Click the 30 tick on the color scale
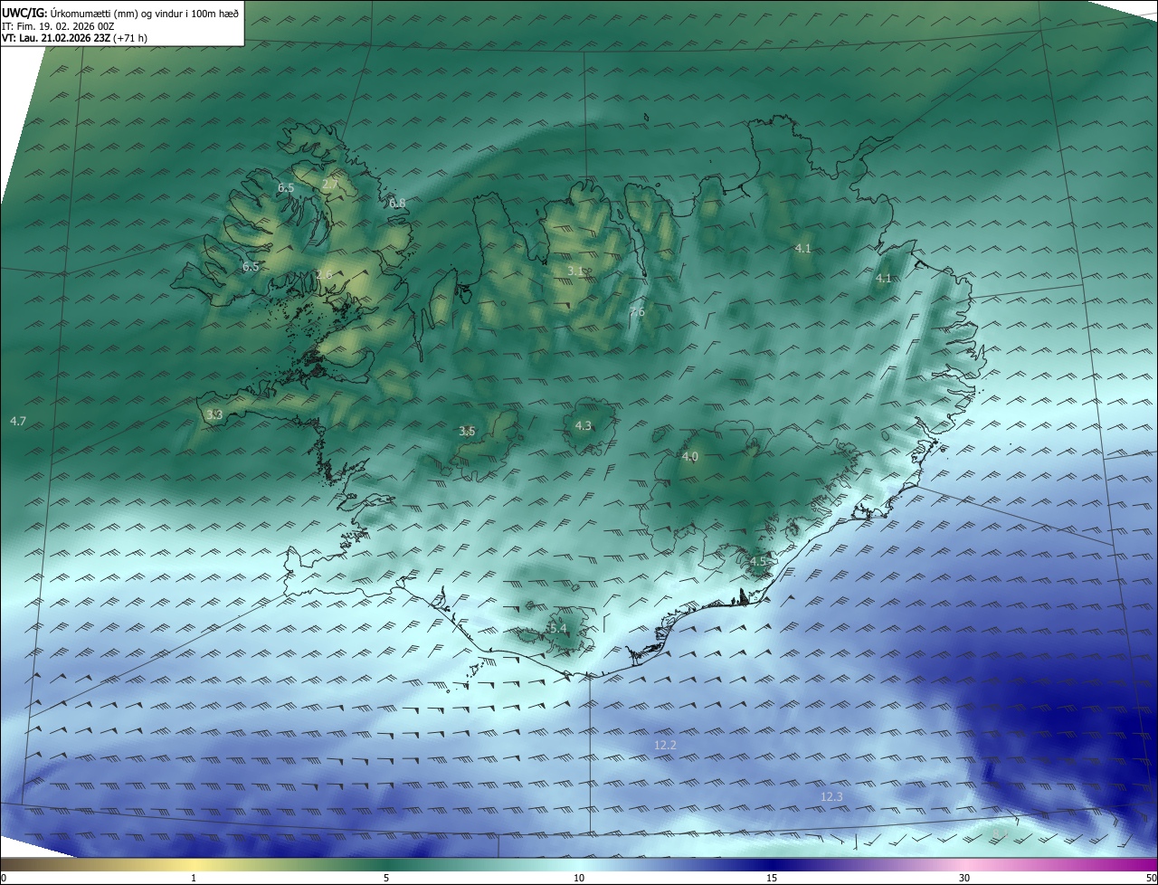Viewport: 1158px width, 885px height. [964, 878]
